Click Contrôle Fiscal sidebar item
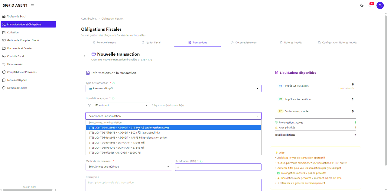The height and width of the screenshot is (191, 387). click(15, 56)
